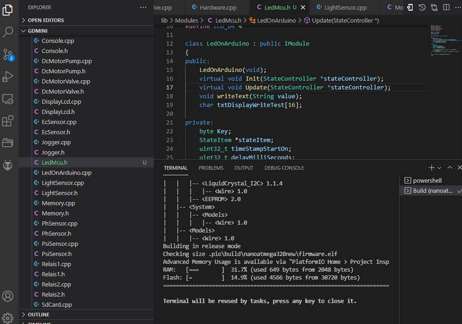Viewport: 462px width, 324px height.
Task: Open DcMotorValve.h file
Action: tap(87, 91)
